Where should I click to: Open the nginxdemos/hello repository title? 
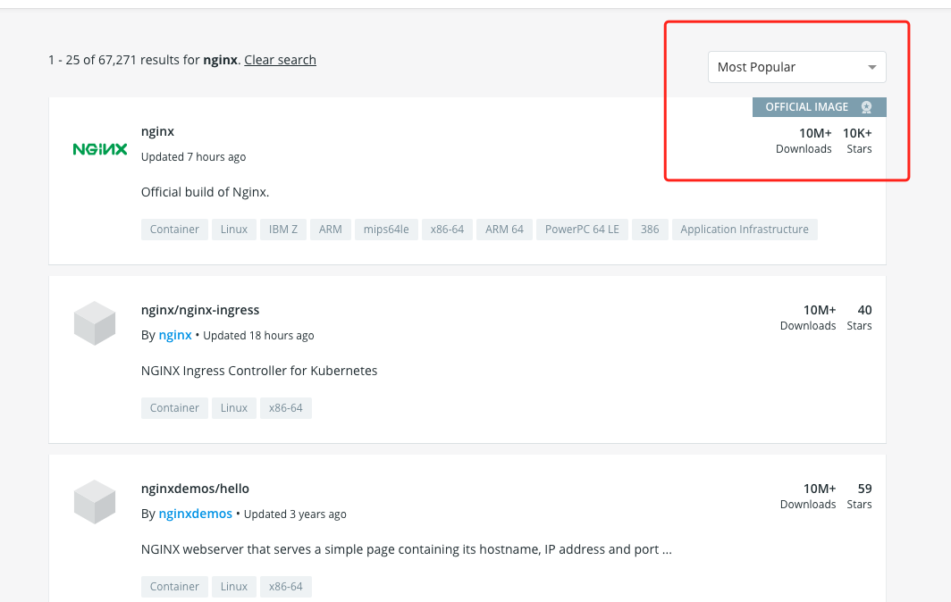[x=195, y=489]
